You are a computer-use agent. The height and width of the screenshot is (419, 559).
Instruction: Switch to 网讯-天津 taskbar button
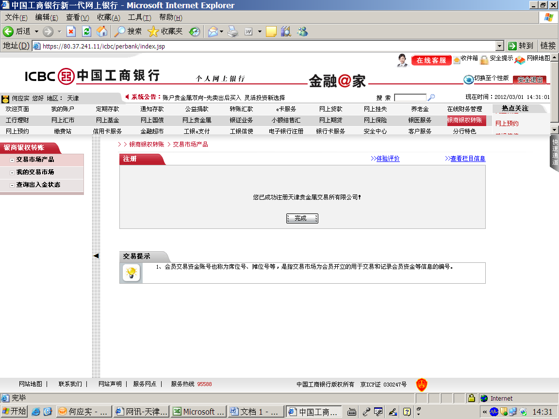[x=142, y=412]
